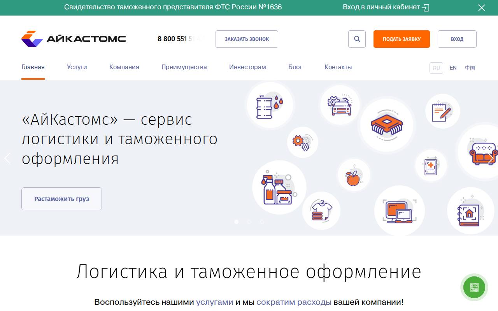The image size is (498, 311).
Task: Click the notepad and pencil icon
Action: (442, 111)
